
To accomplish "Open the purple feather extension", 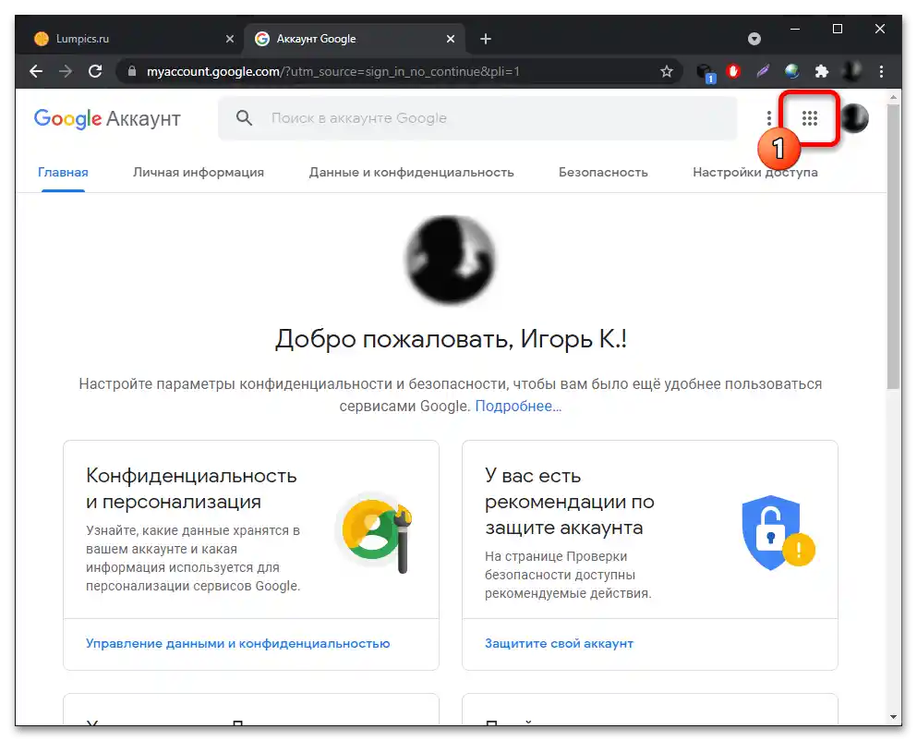I will (x=763, y=71).
